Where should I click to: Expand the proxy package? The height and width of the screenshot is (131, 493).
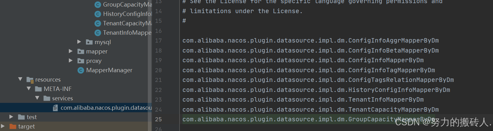[x=71, y=61]
